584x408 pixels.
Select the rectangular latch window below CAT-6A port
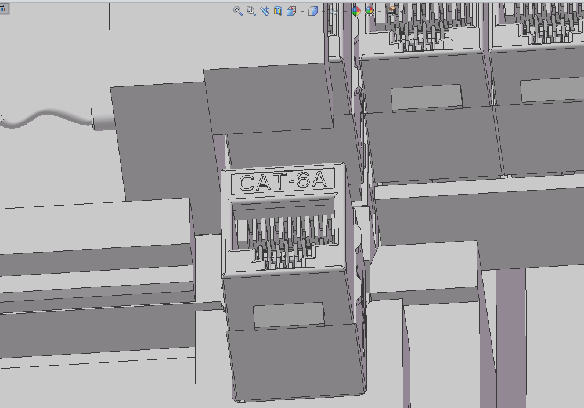point(289,315)
